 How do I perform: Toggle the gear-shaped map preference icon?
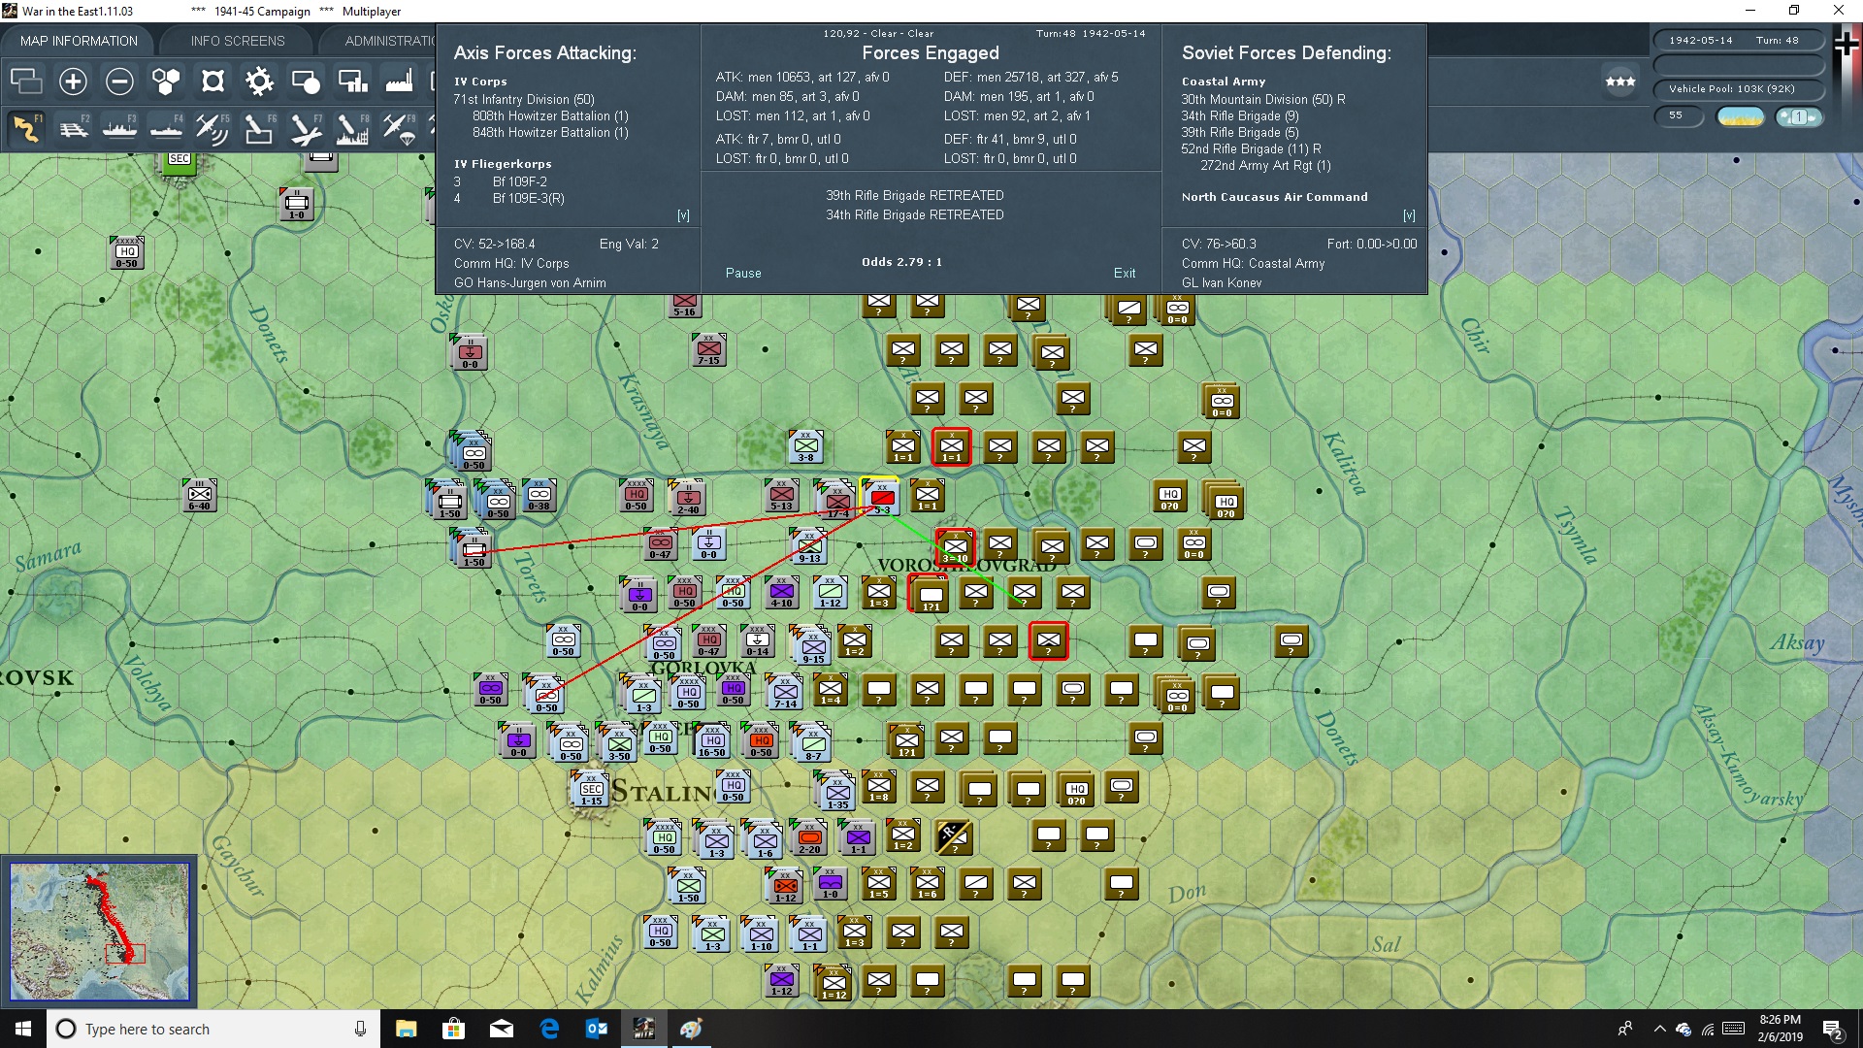pyautogui.click(x=259, y=82)
